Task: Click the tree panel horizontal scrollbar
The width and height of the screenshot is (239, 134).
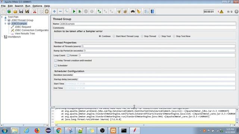Action: click(24, 125)
